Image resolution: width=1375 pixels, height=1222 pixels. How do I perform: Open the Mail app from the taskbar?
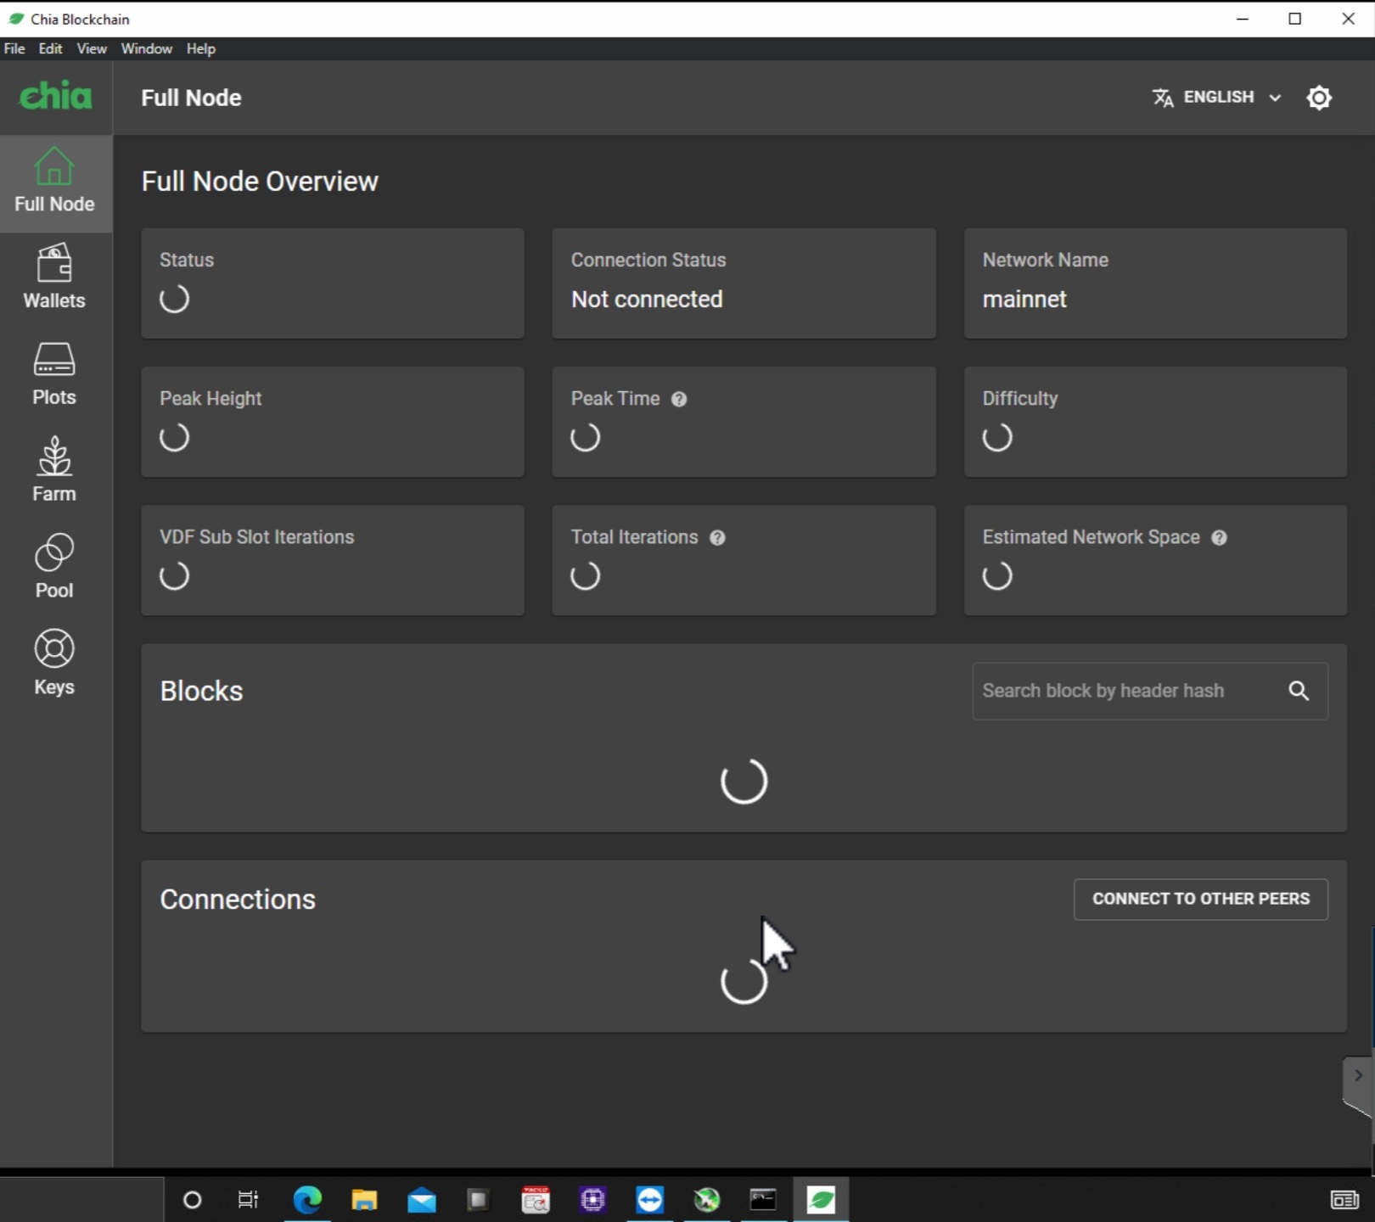tap(422, 1199)
